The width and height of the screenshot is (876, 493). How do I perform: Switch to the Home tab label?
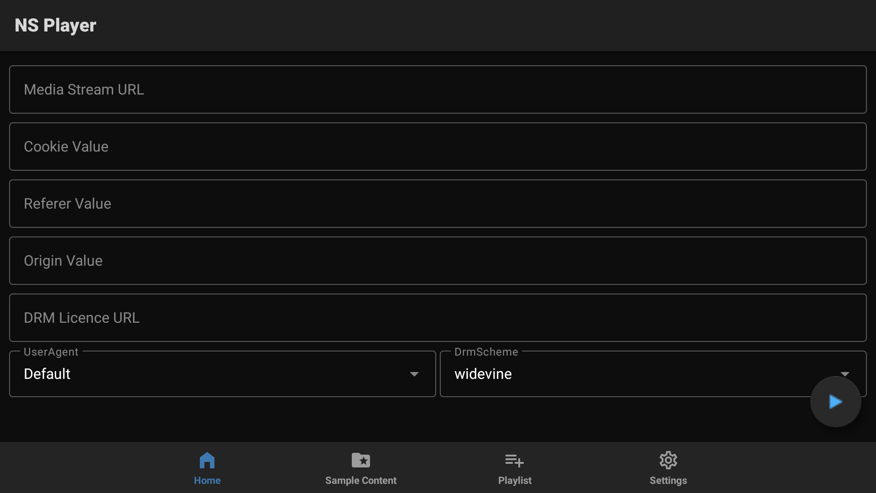(207, 480)
